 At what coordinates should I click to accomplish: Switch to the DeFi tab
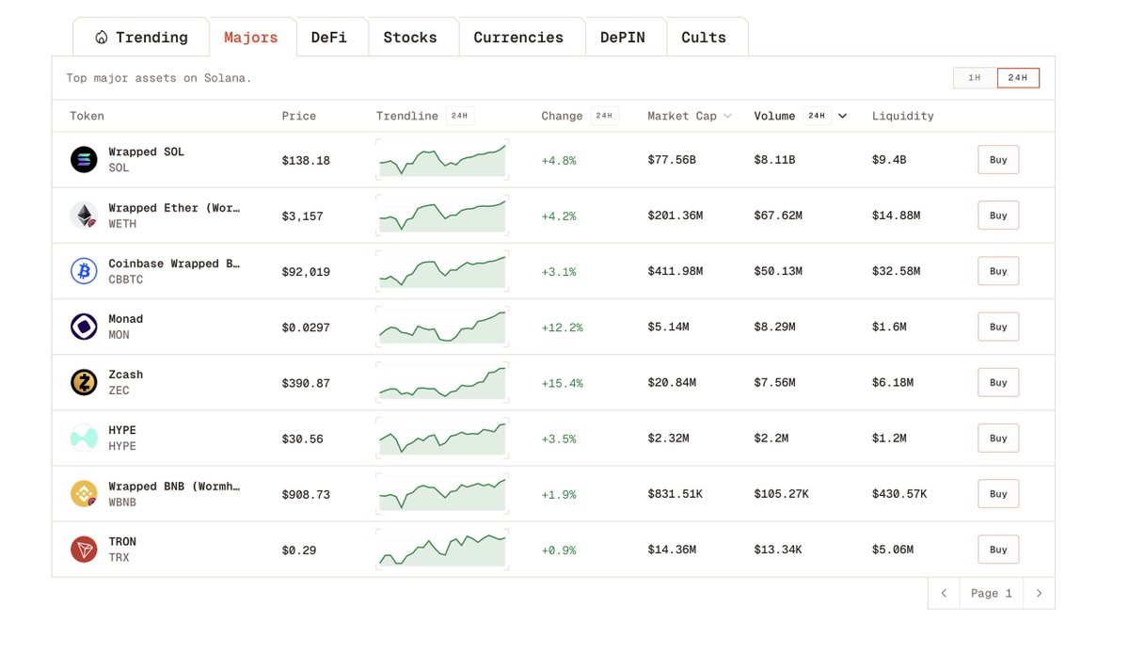click(x=329, y=38)
